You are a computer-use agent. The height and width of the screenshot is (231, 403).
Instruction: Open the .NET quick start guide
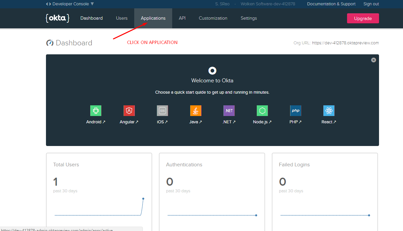[x=229, y=110]
